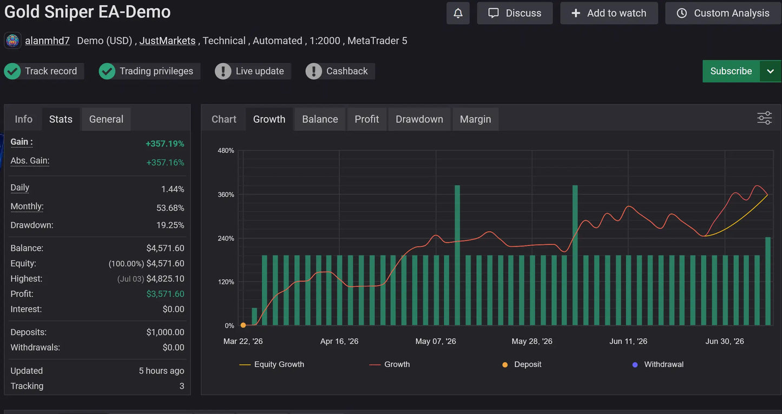Expand the Subscribe dropdown arrow
Image resolution: width=782 pixels, height=414 pixels.
click(770, 71)
